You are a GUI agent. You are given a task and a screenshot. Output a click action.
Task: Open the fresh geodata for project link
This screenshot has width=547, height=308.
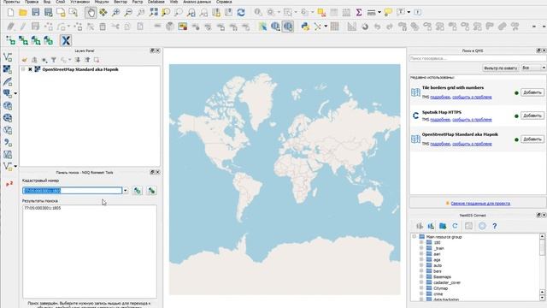coord(480,204)
